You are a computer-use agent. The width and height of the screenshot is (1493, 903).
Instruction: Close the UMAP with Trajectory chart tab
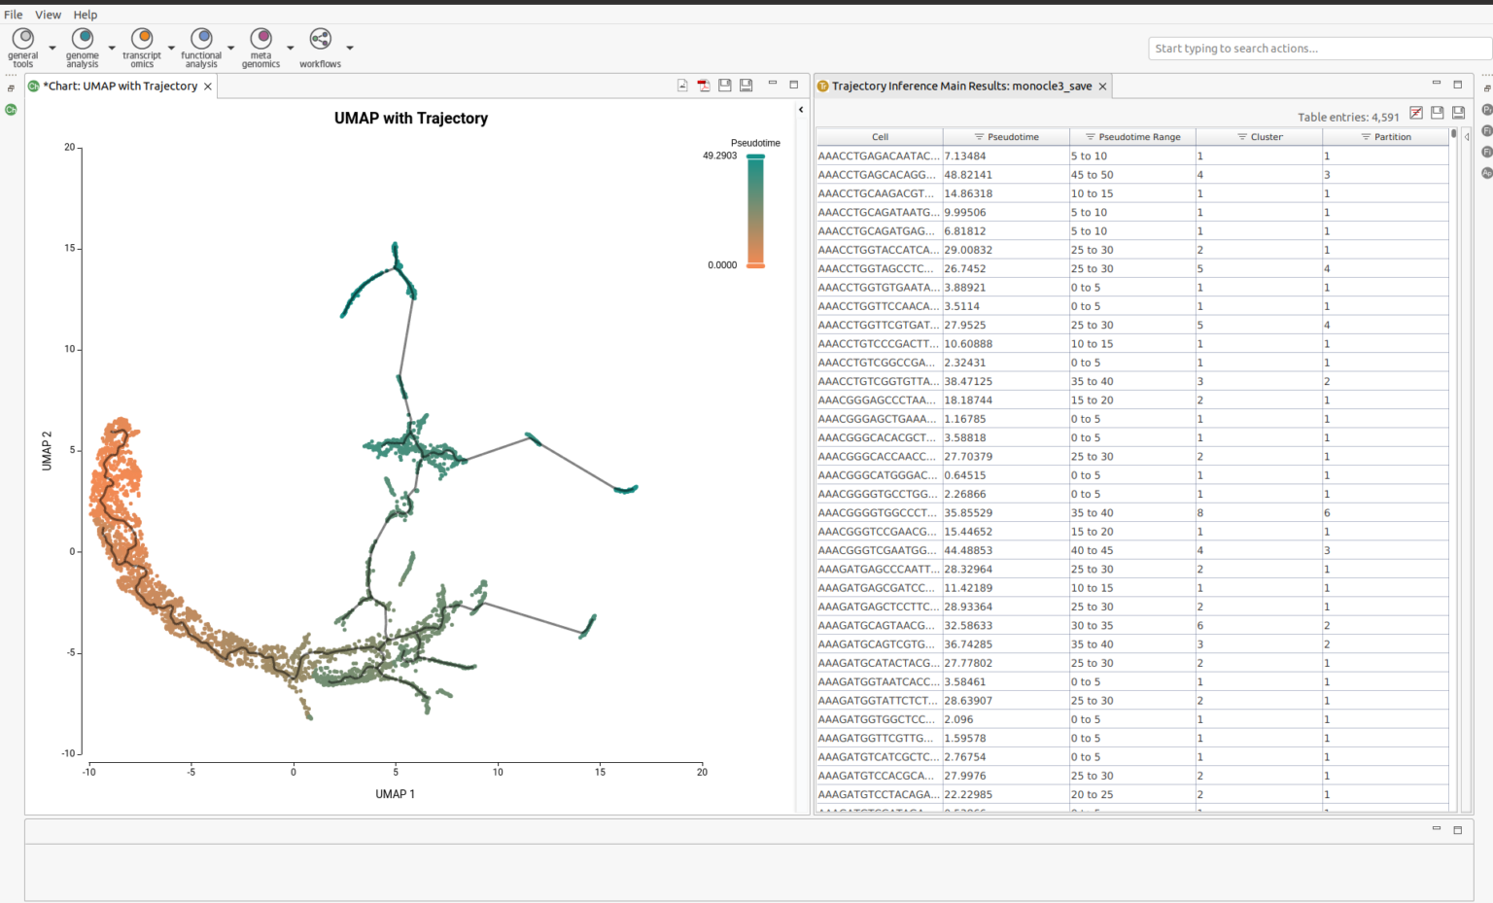pos(207,86)
